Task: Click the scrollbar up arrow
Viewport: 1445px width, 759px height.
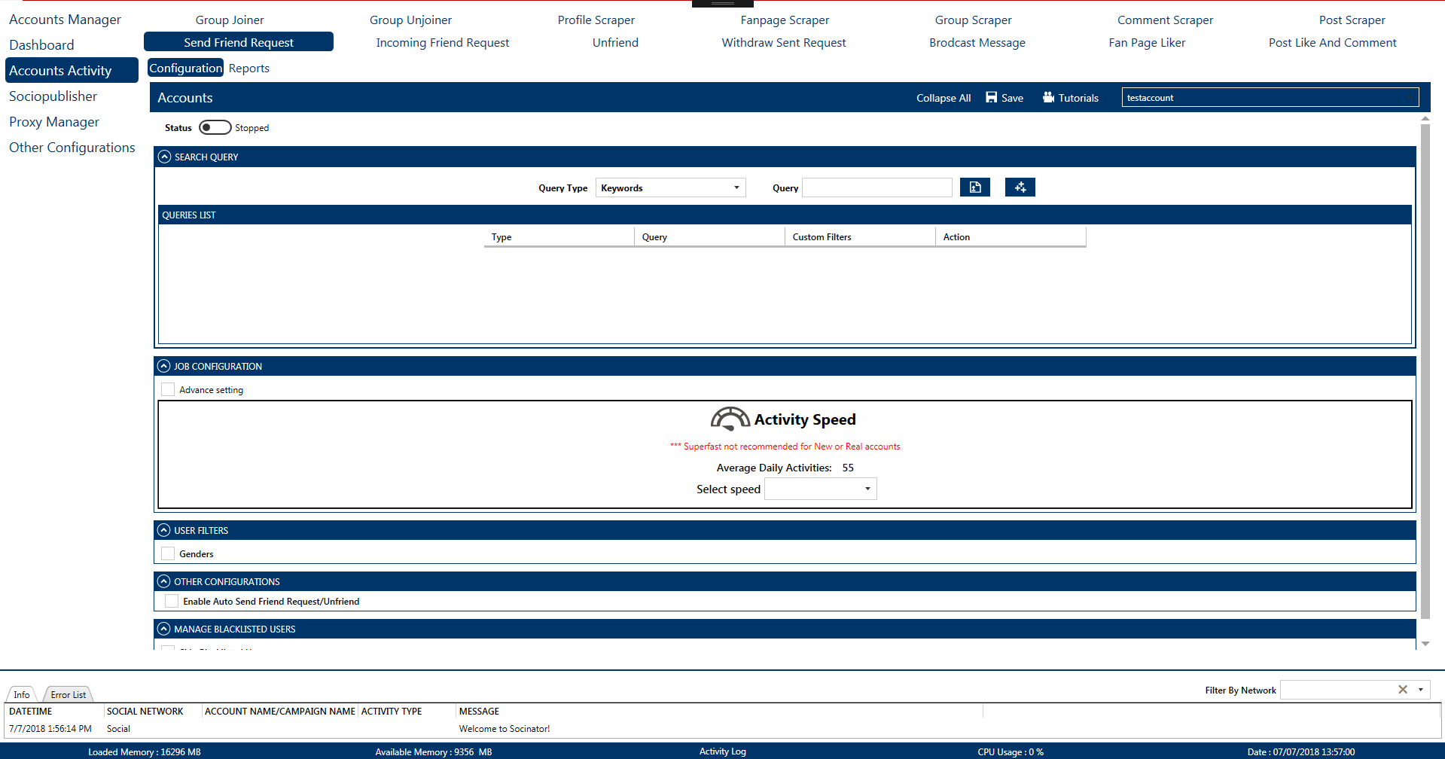Action: [1425, 118]
